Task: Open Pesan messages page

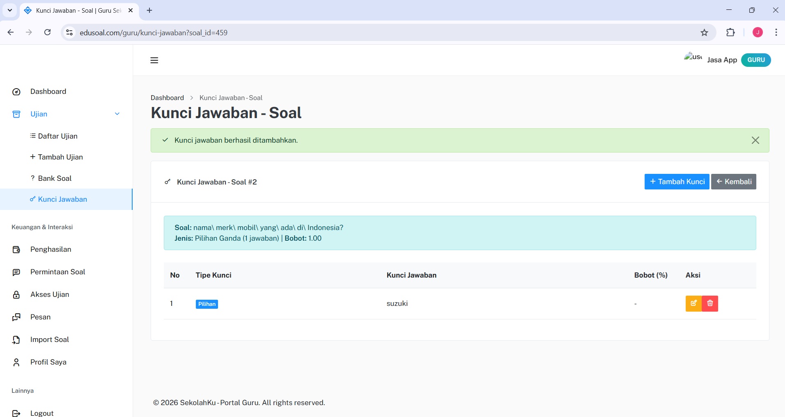Action: tap(40, 317)
